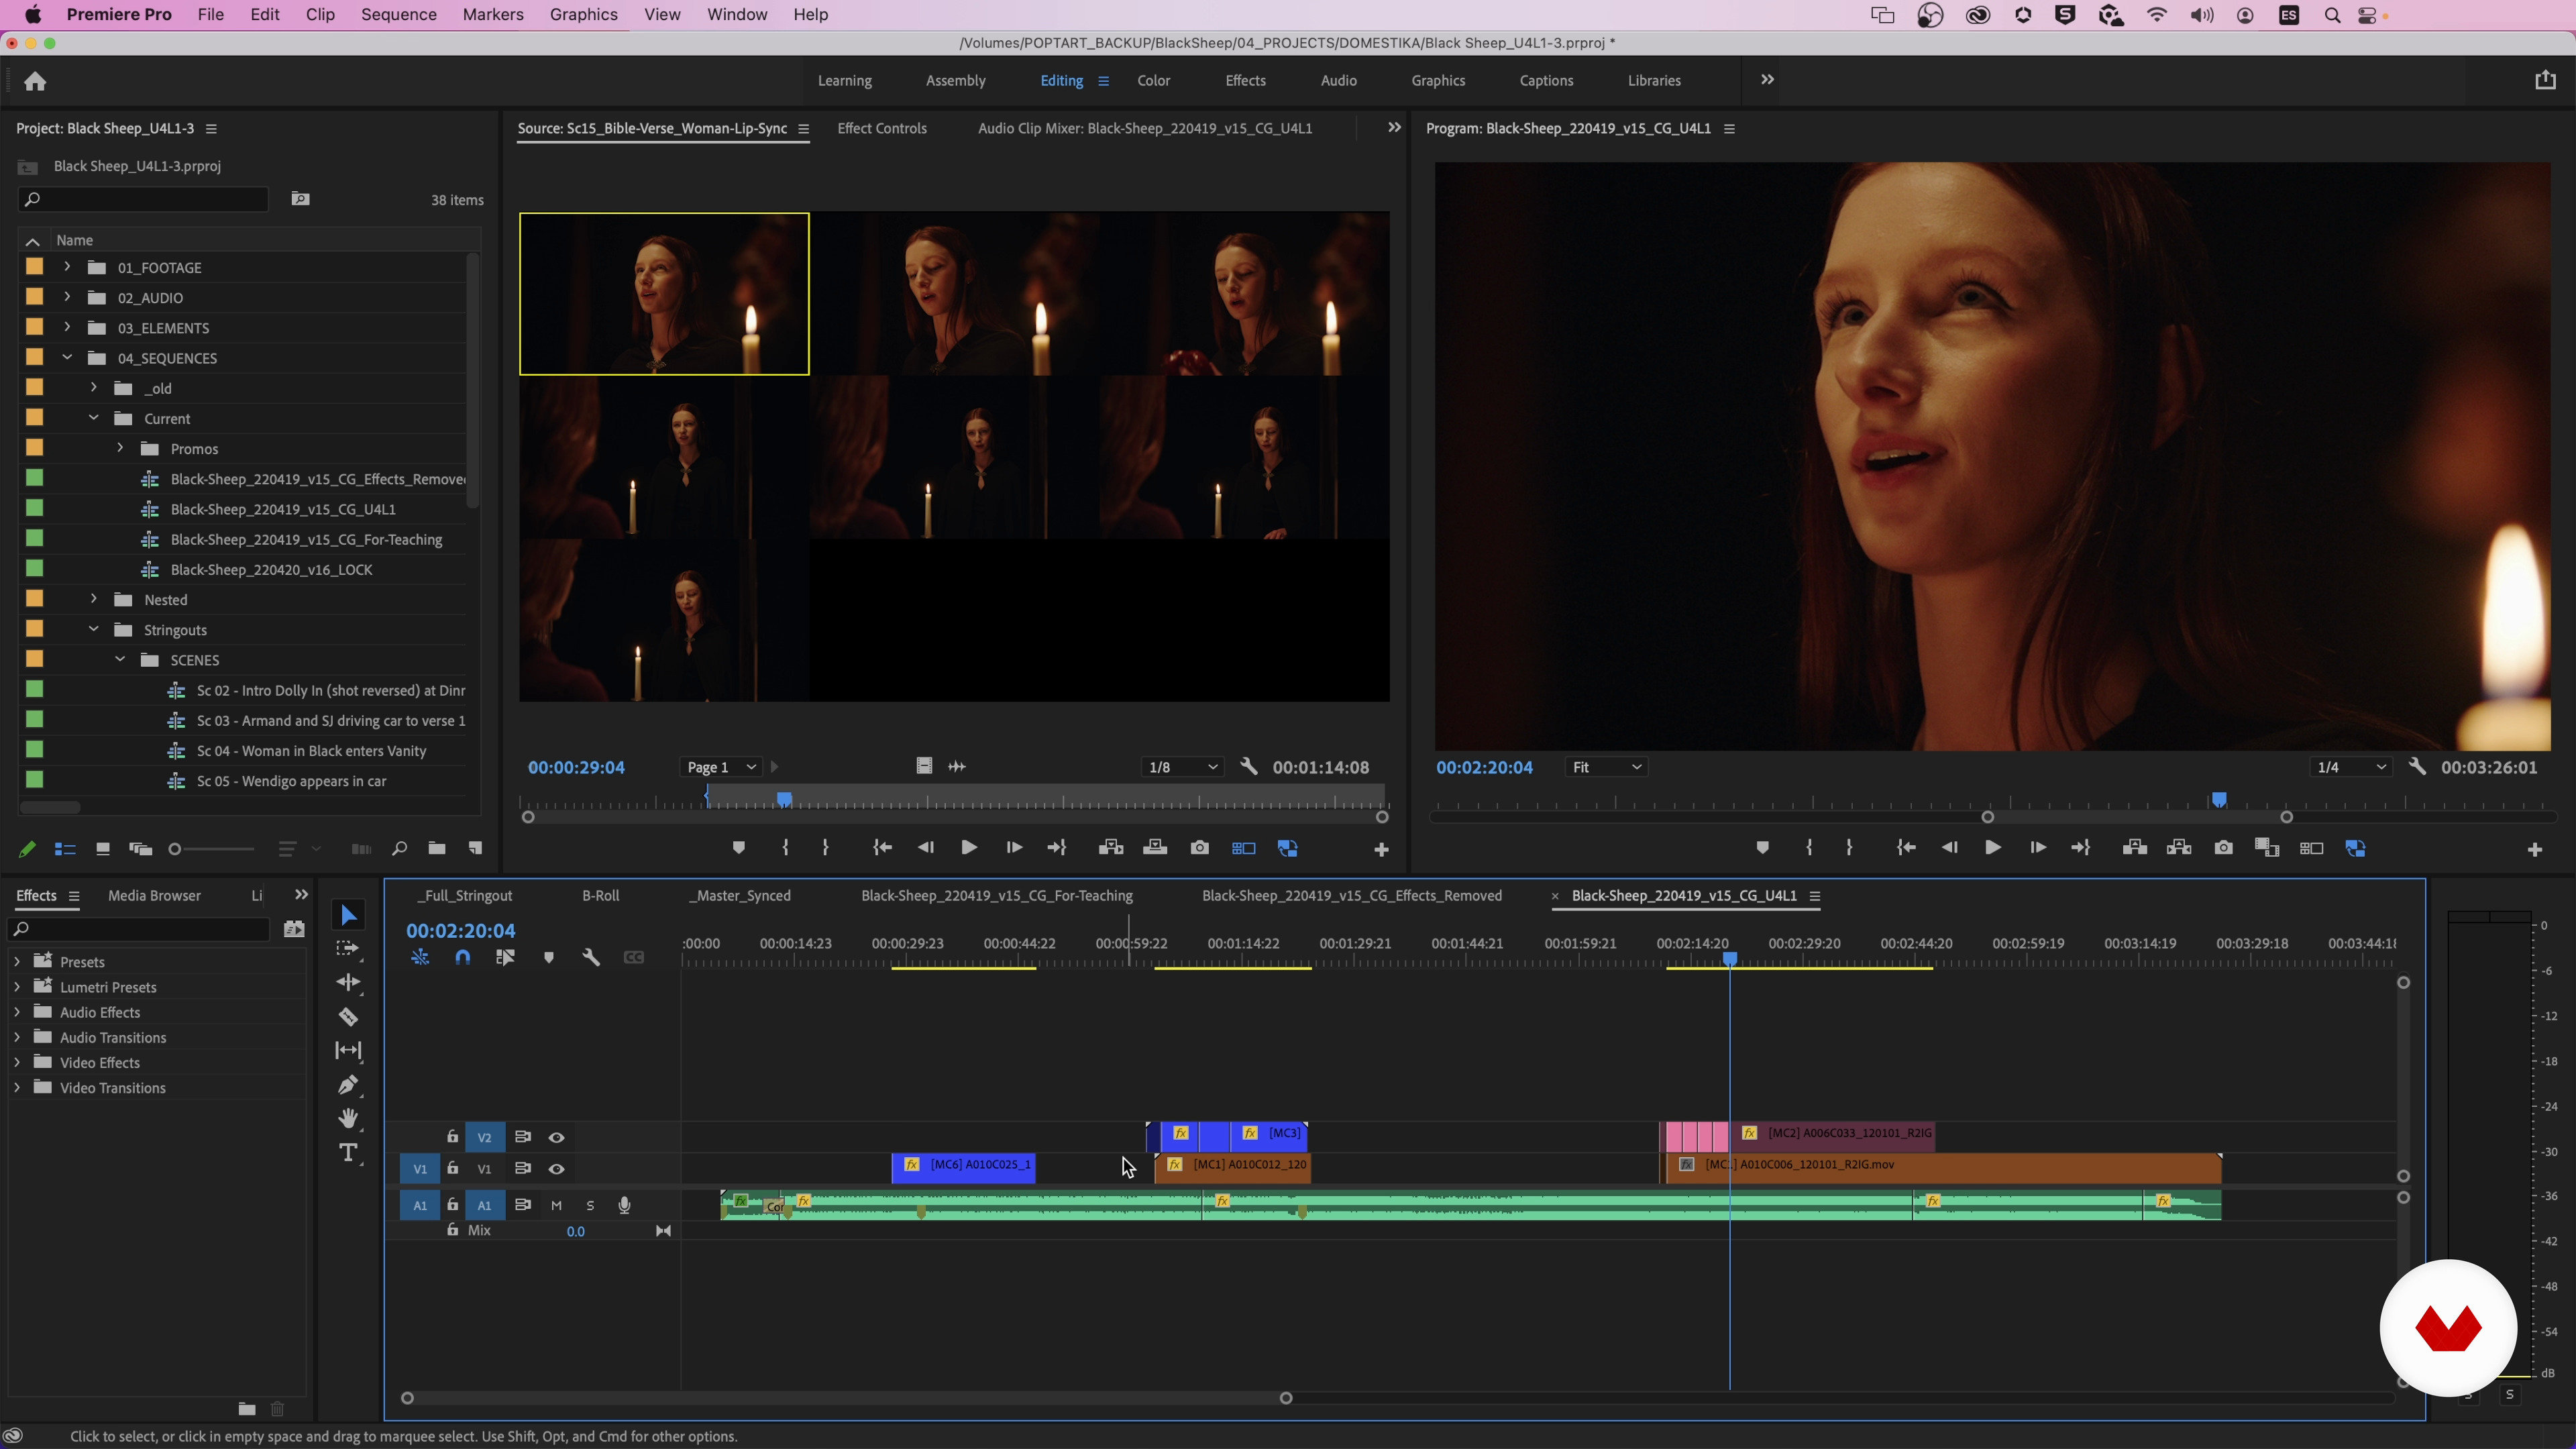Click the Program monitor playhead scrubber
Screen dimensions: 2576x1449
2219,799
